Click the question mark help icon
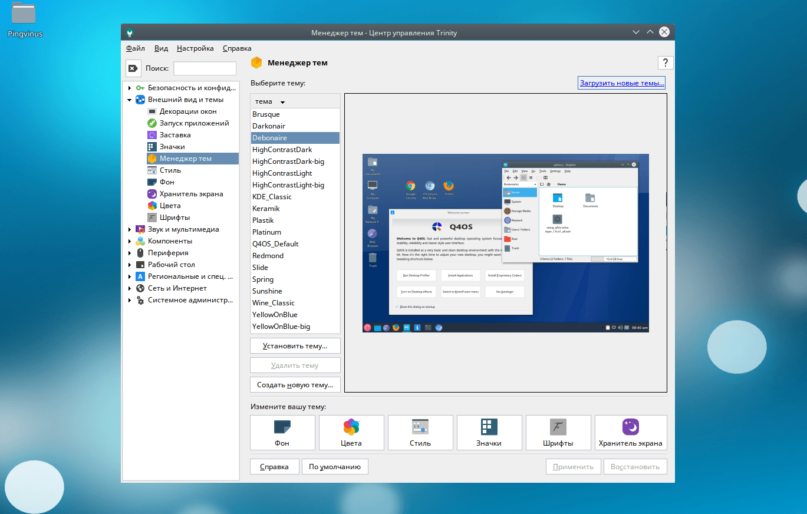The image size is (807, 514). (666, 63)
